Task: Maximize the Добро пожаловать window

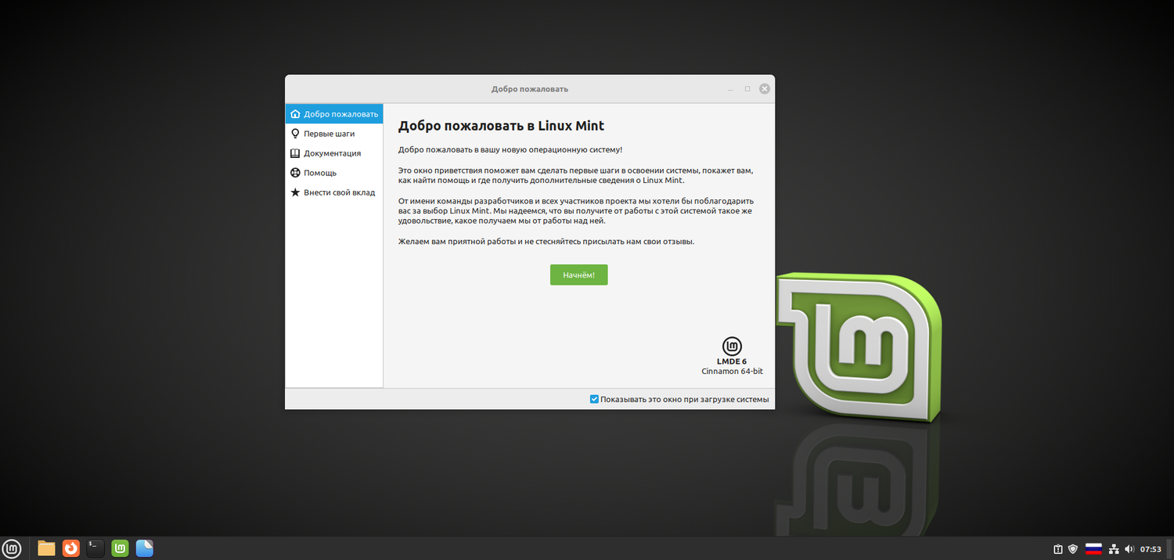Action: pyautogui.click(x=747, y=89)
